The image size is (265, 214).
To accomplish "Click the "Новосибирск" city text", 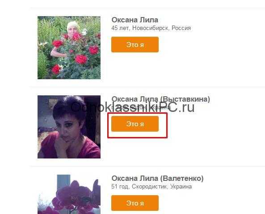I will [x=151, y=28].
